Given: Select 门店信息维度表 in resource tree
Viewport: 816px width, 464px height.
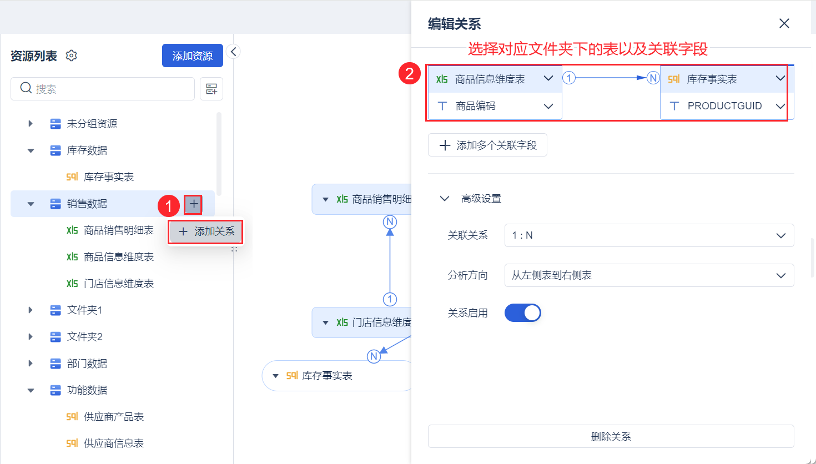Looking at the screenshot, I should tap(119, 284).
